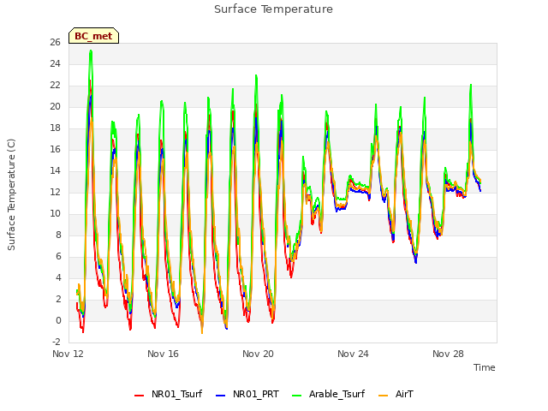Click the BC_met annotation label
This screenshot has height=411, width=548.
[93, 36]
